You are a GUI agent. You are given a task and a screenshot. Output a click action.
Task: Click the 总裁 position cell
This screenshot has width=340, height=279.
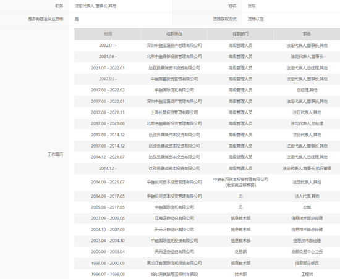coord(307,207)
